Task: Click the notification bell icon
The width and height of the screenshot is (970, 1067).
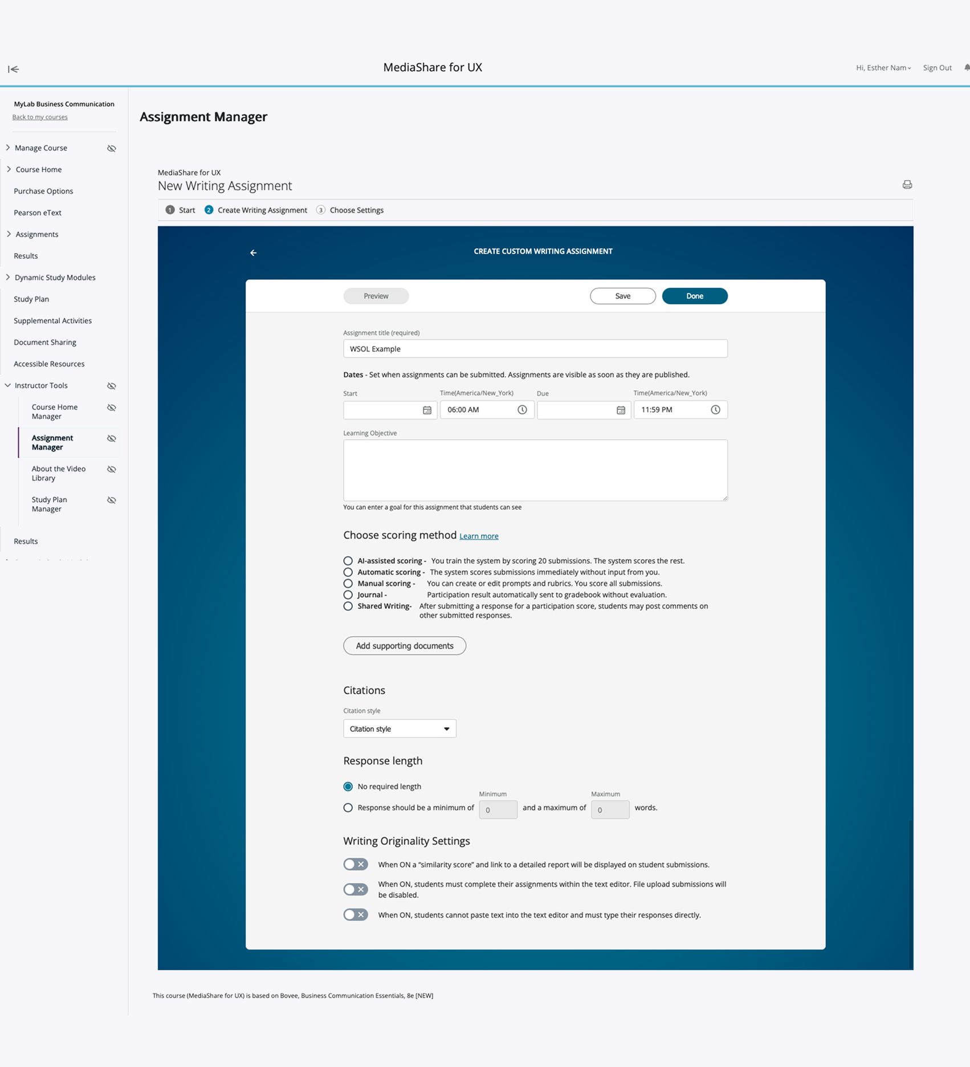Action: (967, 68)
